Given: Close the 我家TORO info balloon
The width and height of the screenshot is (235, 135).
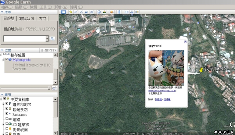Looking at the screenshot, I should (185, 42).
